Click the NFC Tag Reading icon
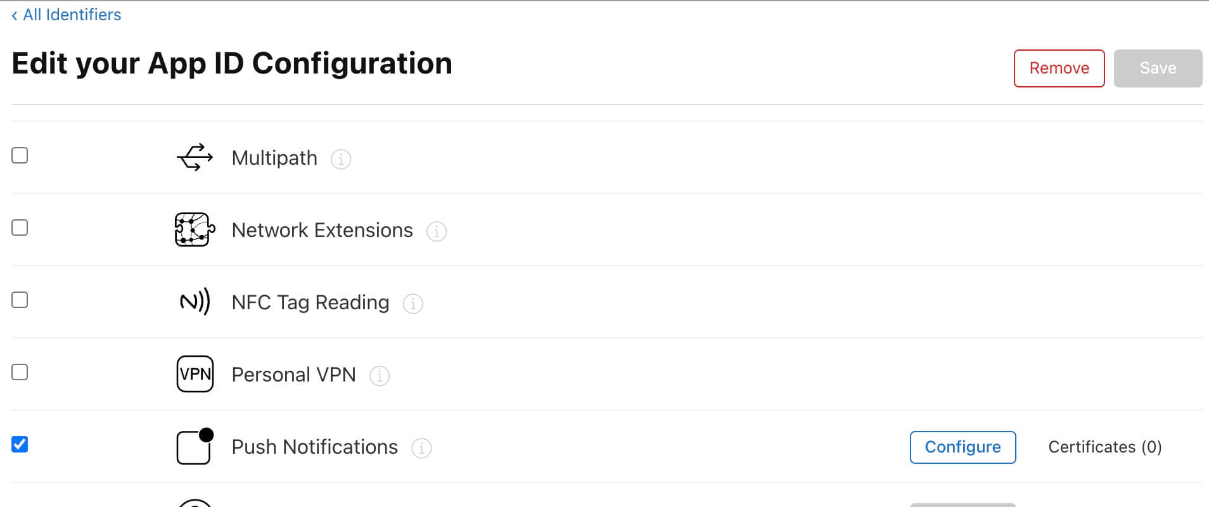The height and width of the screenshot is (507, 1209). coord(195,302)
